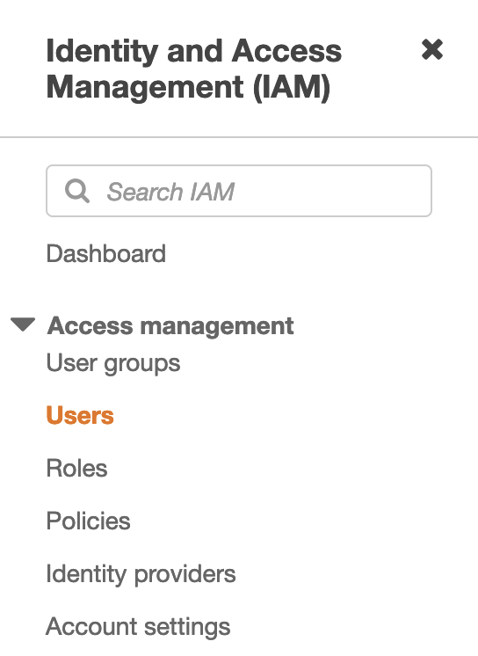Toggle the Access management disclosure arrow
This screenshot has width=478, height=656.
[x=23, y=324]
